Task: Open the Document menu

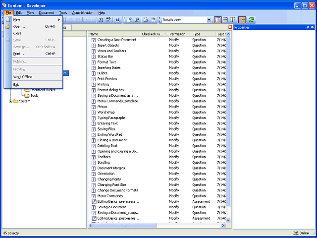Action: (47, 13)
